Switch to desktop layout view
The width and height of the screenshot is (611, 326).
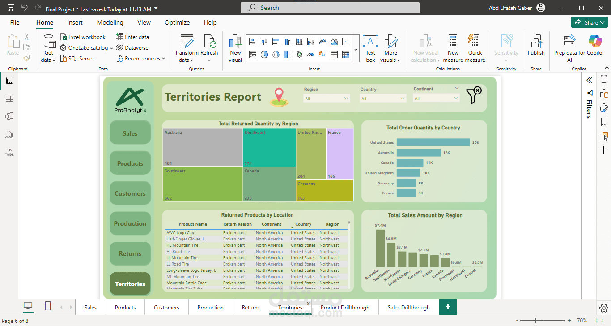tap(28, 306)
